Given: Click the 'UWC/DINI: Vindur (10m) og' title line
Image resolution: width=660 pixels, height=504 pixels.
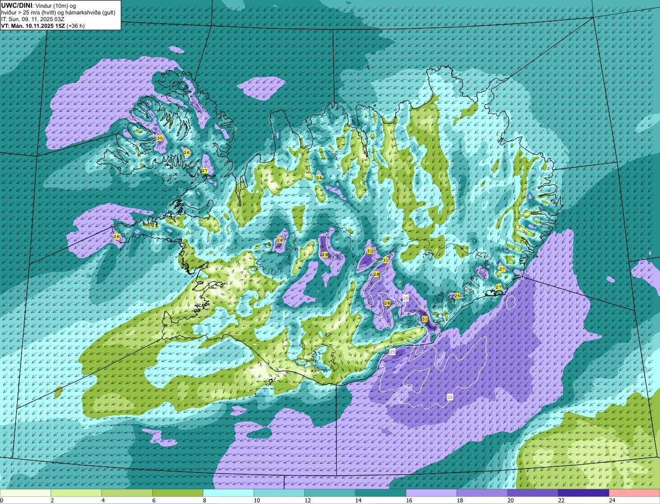Looking at the screenshot, I should click(x=39, y=5).
